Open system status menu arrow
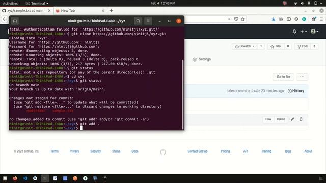 (x=321, y=3)
